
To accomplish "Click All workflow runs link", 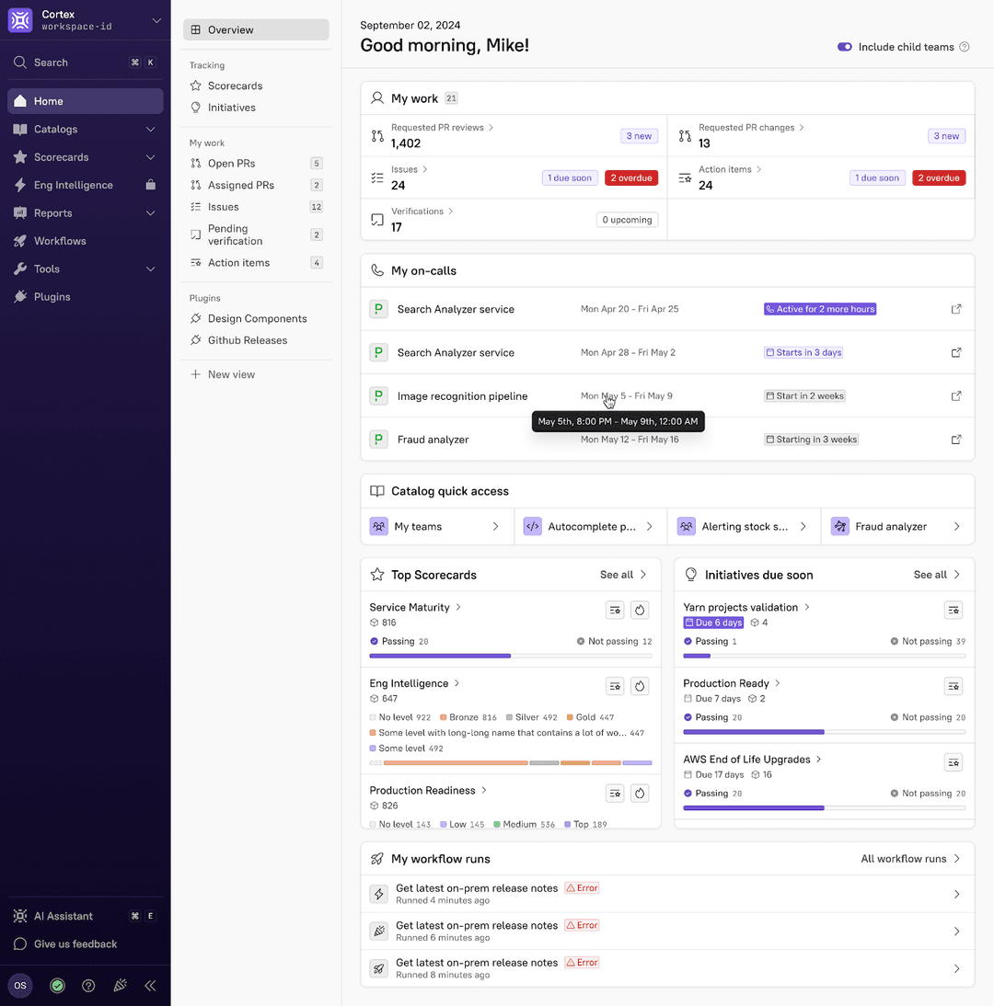I will tap(910, 859).
